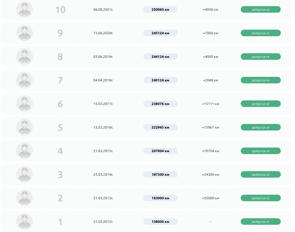Click the green 'допуска се' status for 06.08.2021

pyautogui.click(x=260, y=10)
